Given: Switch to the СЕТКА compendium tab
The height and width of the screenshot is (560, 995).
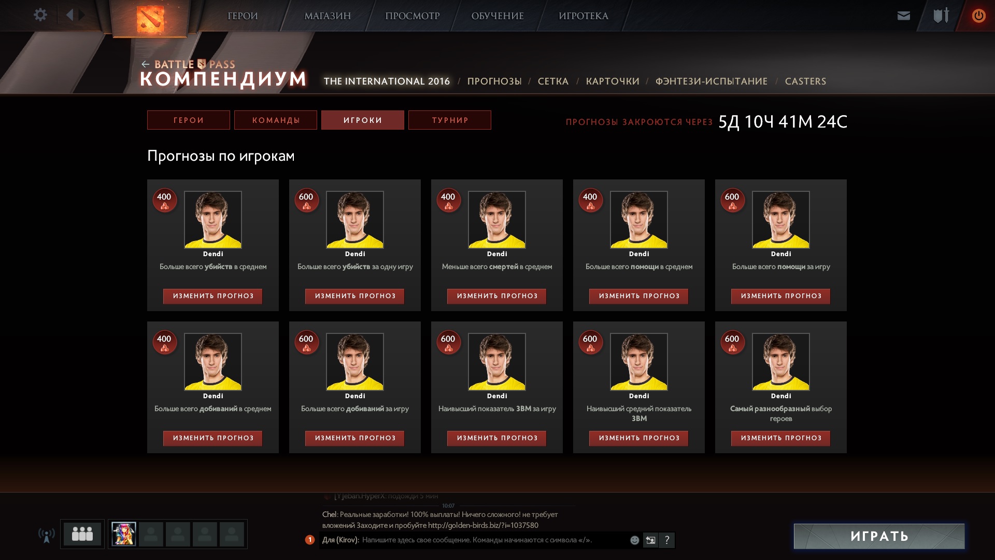Looking at the screenshot, I should (553, 81).
